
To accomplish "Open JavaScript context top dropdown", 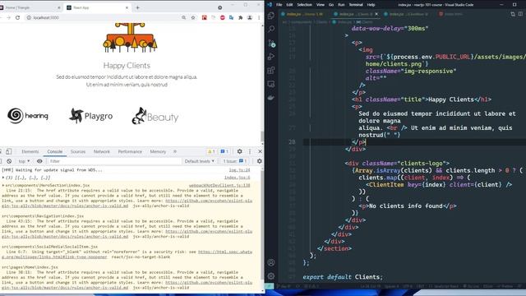I will tap(24, 161).
